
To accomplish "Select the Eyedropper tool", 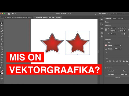I will click(2, 52).
